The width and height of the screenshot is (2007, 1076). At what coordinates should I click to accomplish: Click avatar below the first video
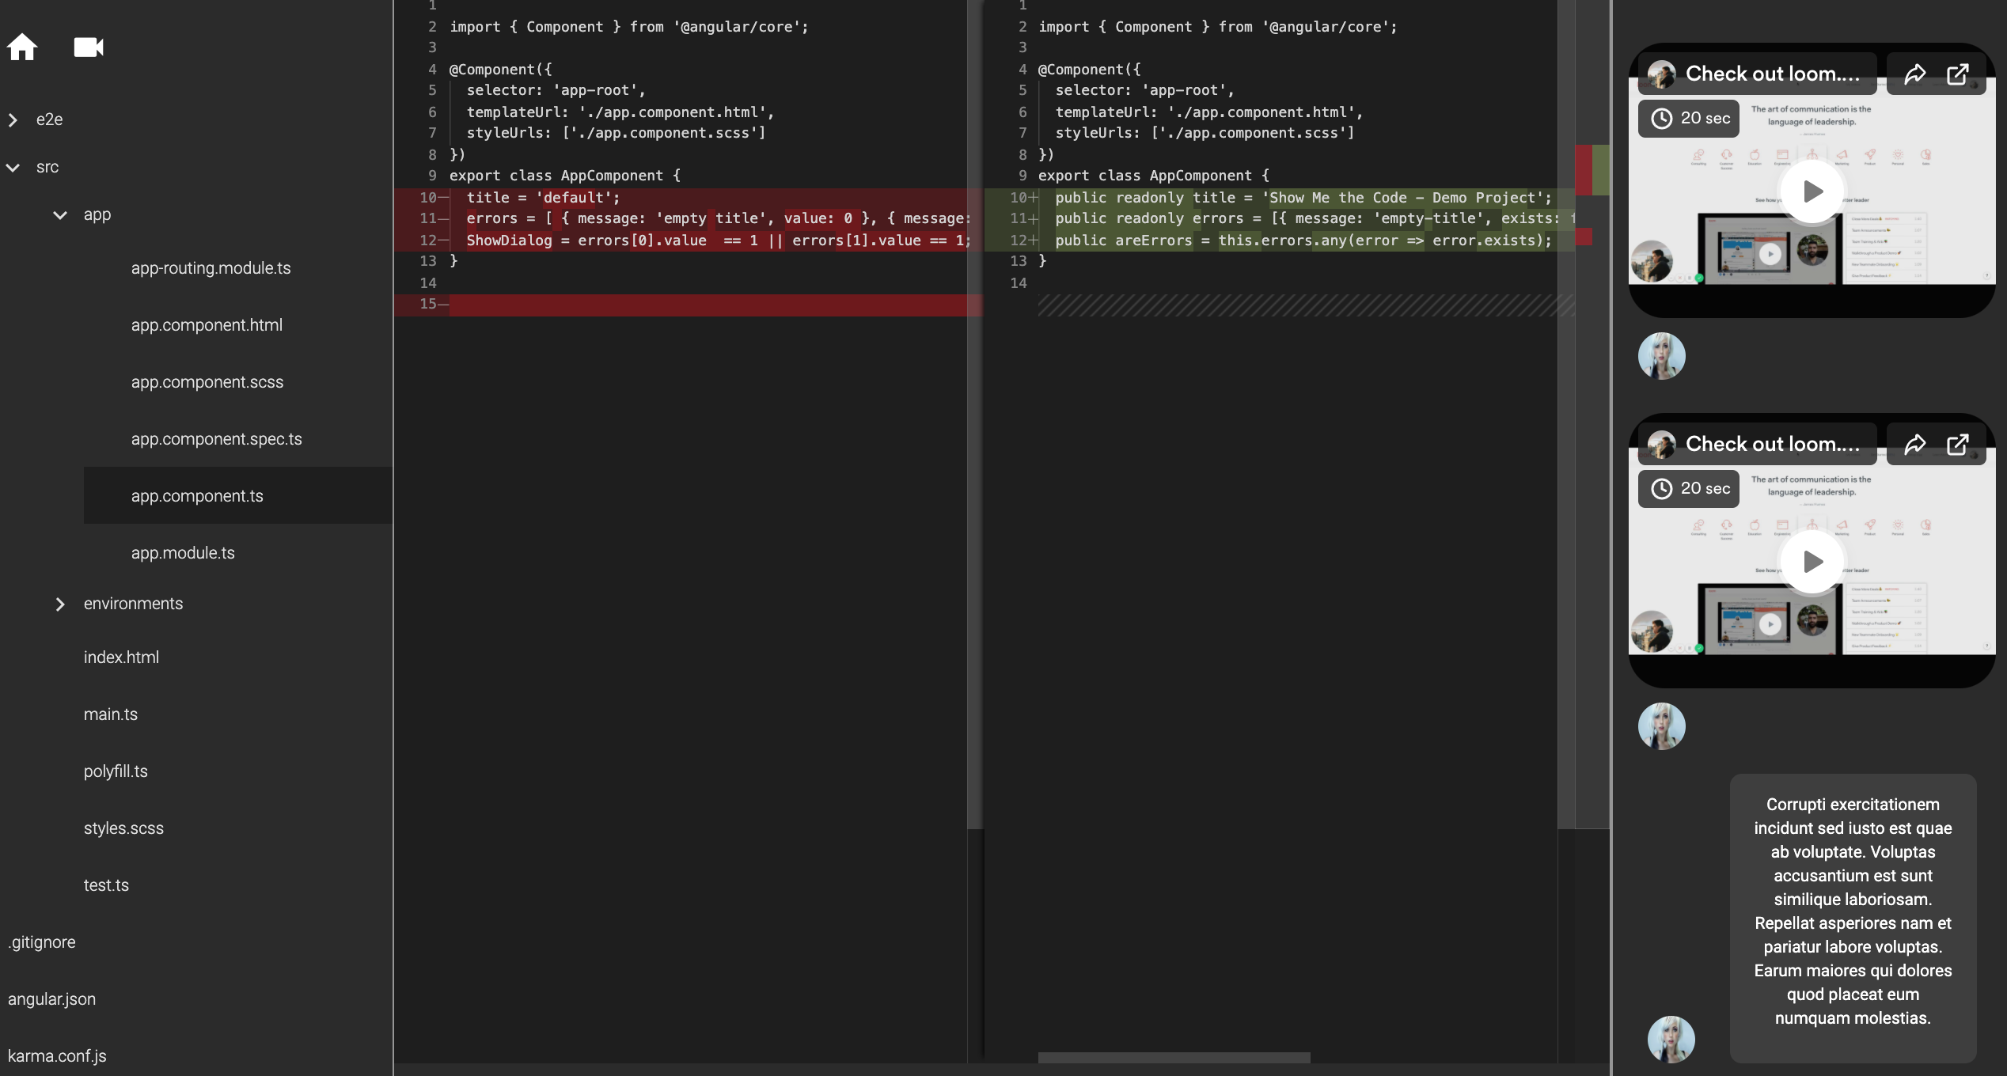(x=1661, y=356)
